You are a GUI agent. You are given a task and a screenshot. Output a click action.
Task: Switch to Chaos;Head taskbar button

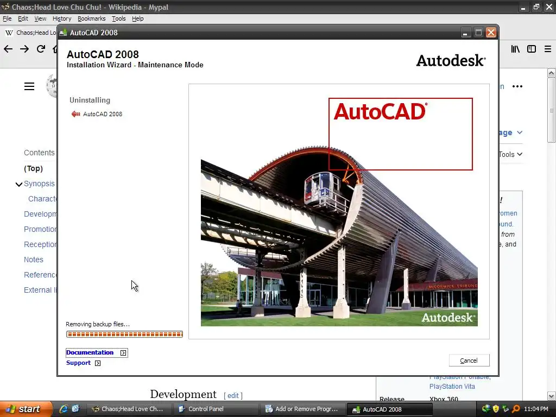(129, 409)
